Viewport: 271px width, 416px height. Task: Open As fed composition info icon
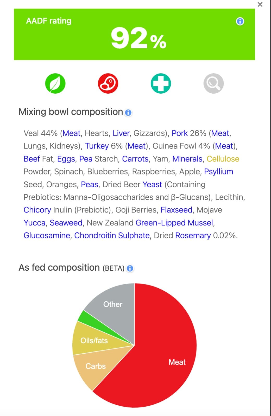130,268
